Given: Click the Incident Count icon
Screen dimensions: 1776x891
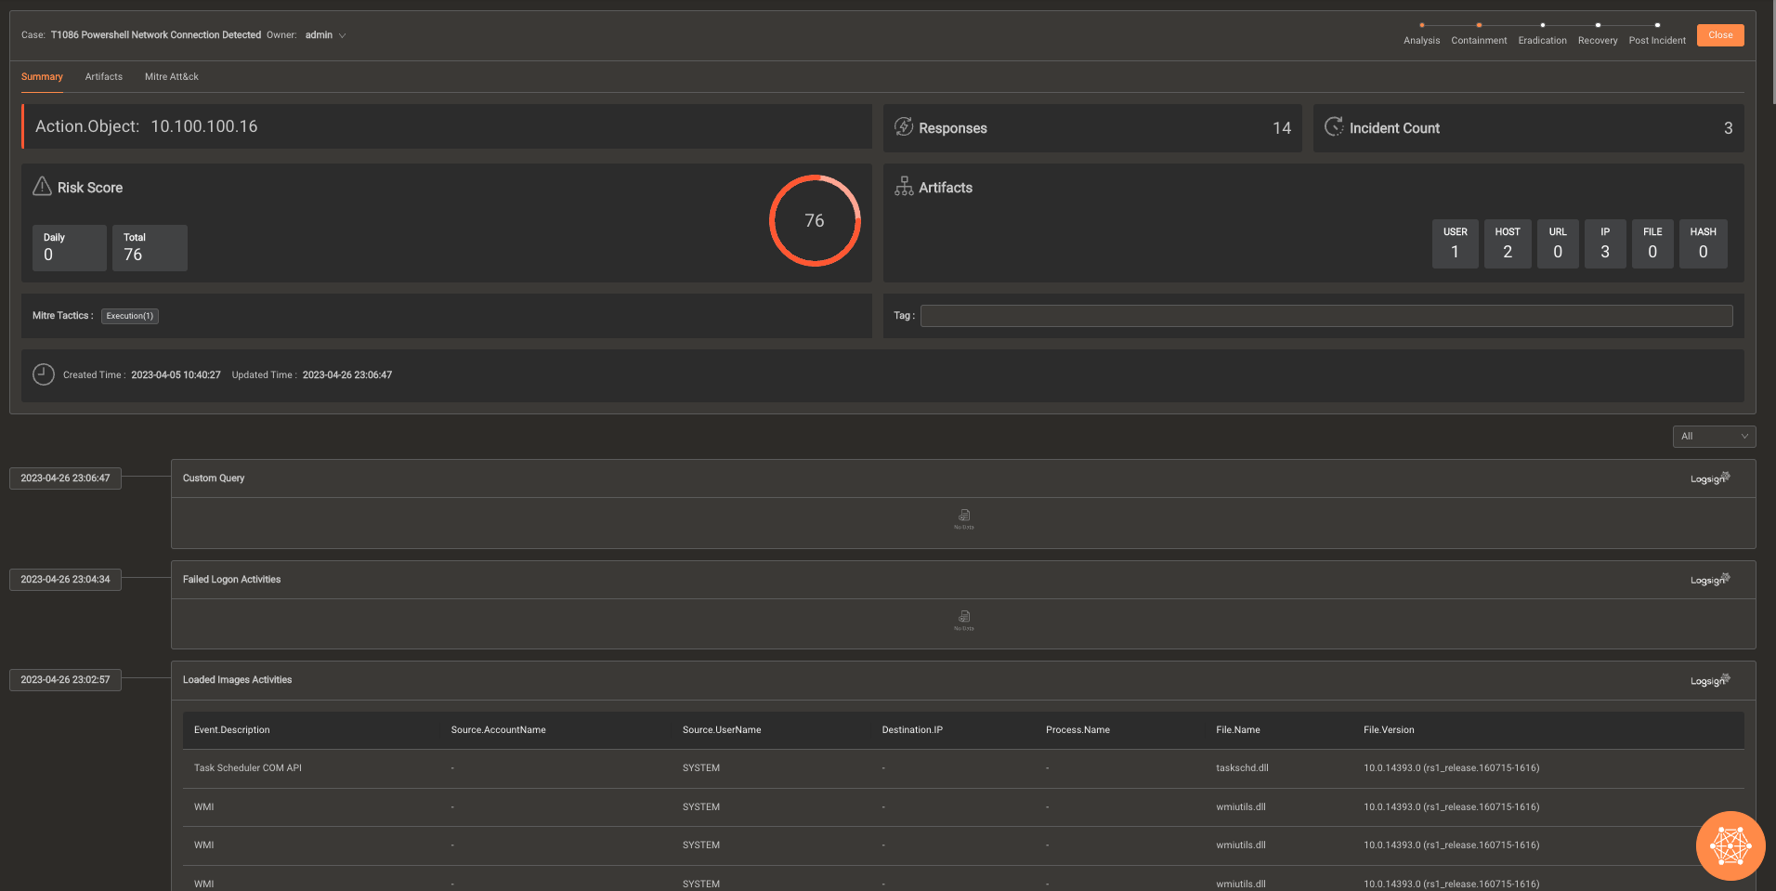Looking at the screenshot, I should [x=1334, y=126].
